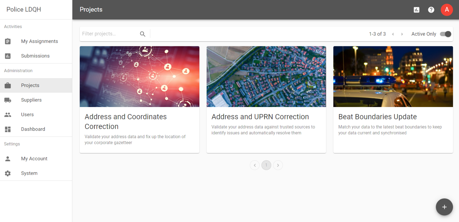Click the System gear icon
459x222 pixels.
tap(8, 173)
